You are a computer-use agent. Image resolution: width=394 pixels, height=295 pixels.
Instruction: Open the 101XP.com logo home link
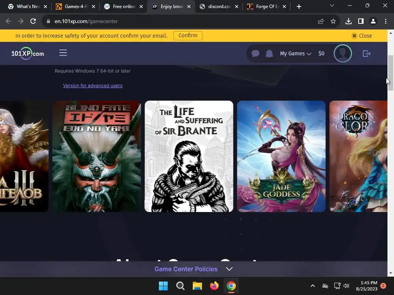(28, 53)
